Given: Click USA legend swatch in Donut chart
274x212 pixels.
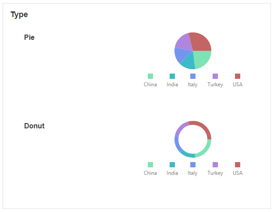Looking at the screenshot, I should 238,165.
